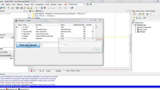Click the CD_name column header in grid
The height and width of the screenshot is (90, 160).
pyautogui.click(x=38, y=25)
